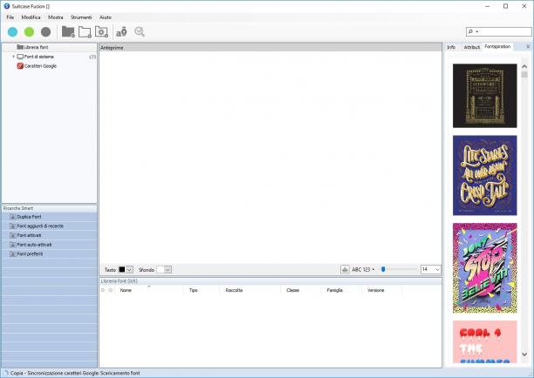Screen dimensions: 534x378
Task: Select the Fontspiration tab
Action: 497,46
